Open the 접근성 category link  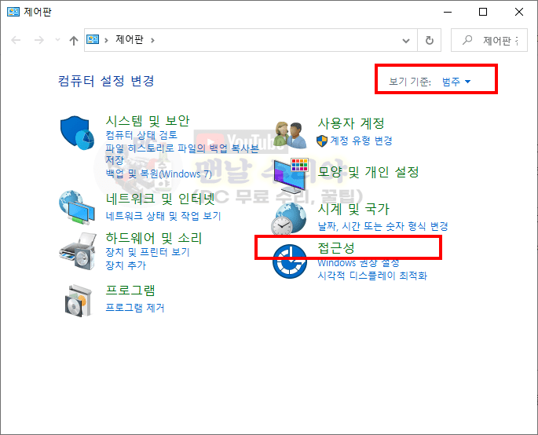[336, 247]
